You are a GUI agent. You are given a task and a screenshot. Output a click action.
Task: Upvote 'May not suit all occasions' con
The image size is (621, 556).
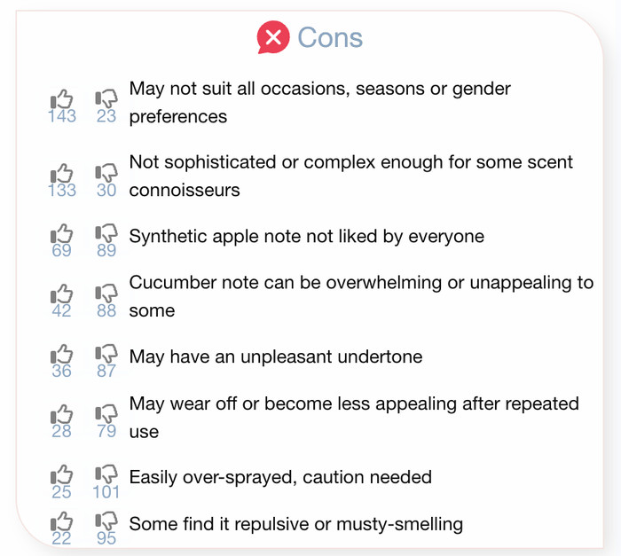tap(62, 98)
